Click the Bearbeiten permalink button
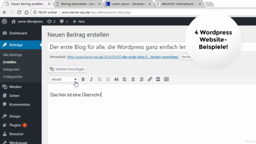The image size is (256, 144). pyautogui.click(x=186, y=57)
